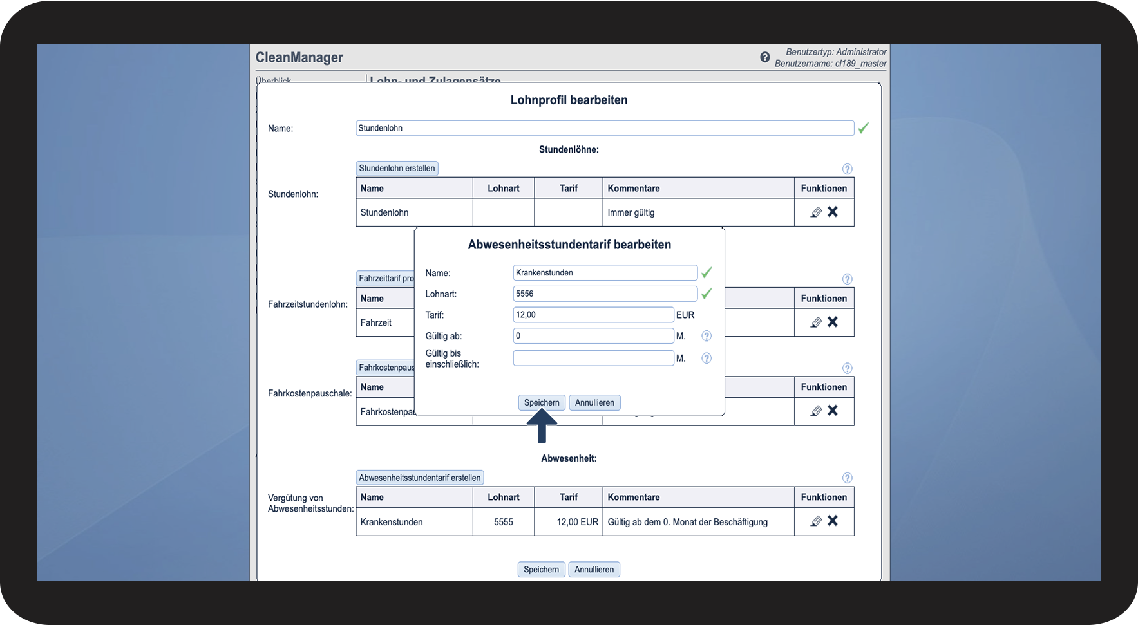Show help for Gültig ab field
1138x625 pixels.
click(x=707, y=336)
